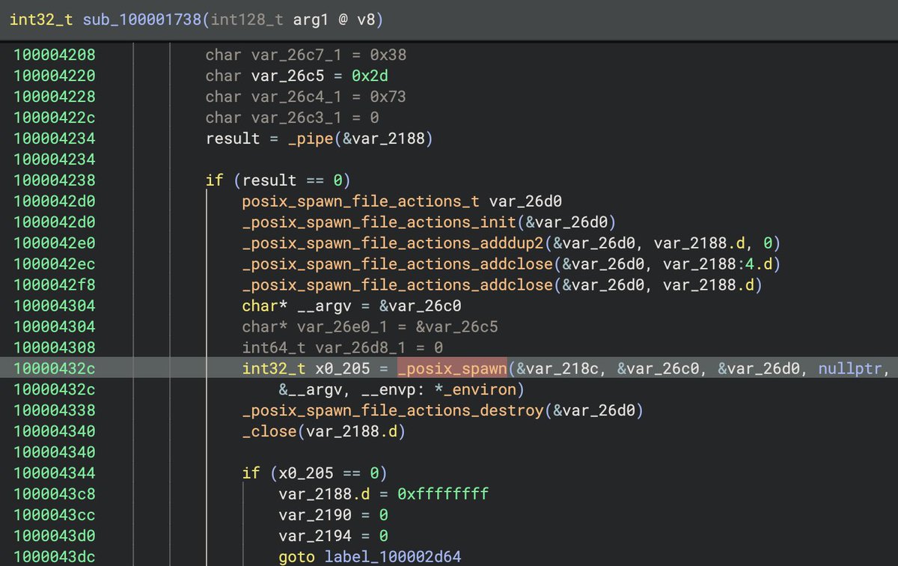Click the constant 0x38

click(388, 55)
